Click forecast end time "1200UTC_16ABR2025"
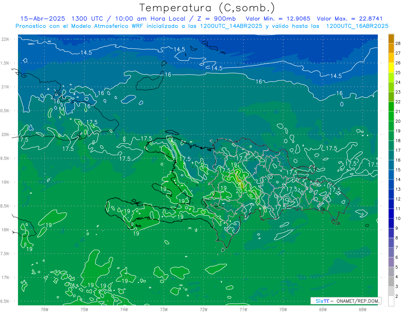The image size is (407, 314). coord(357,26)
